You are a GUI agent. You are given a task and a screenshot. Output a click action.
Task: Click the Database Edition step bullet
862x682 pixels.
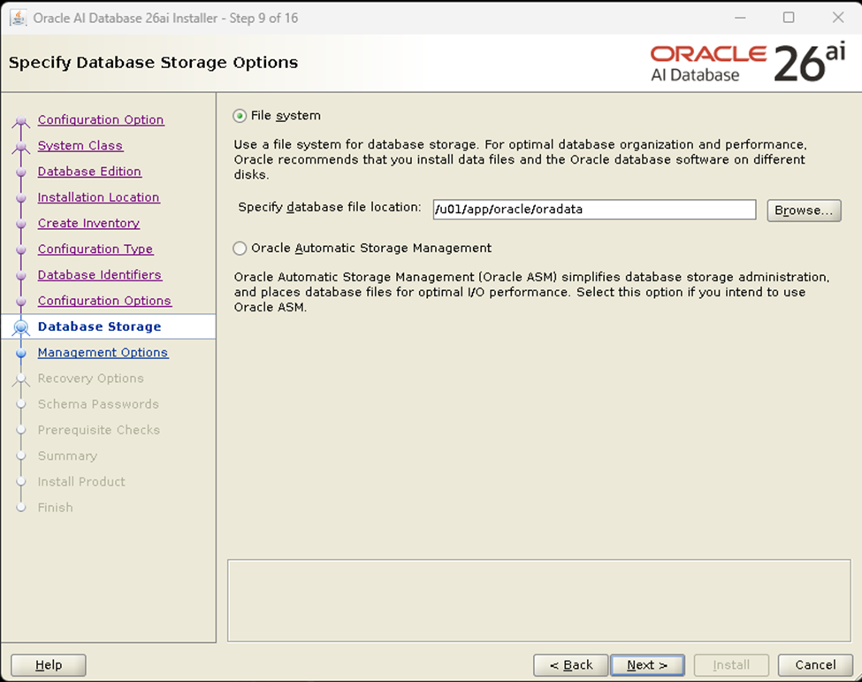pyautogui.click(x=21, y=172)
